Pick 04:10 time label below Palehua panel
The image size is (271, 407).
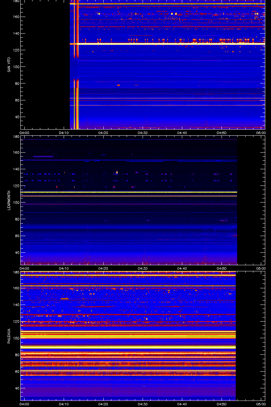coord(64,404)
